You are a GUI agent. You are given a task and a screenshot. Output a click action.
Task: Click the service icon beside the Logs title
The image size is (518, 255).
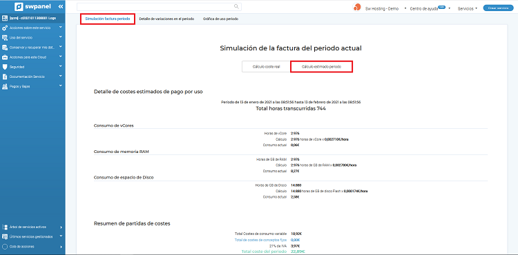tap(5, 19)
